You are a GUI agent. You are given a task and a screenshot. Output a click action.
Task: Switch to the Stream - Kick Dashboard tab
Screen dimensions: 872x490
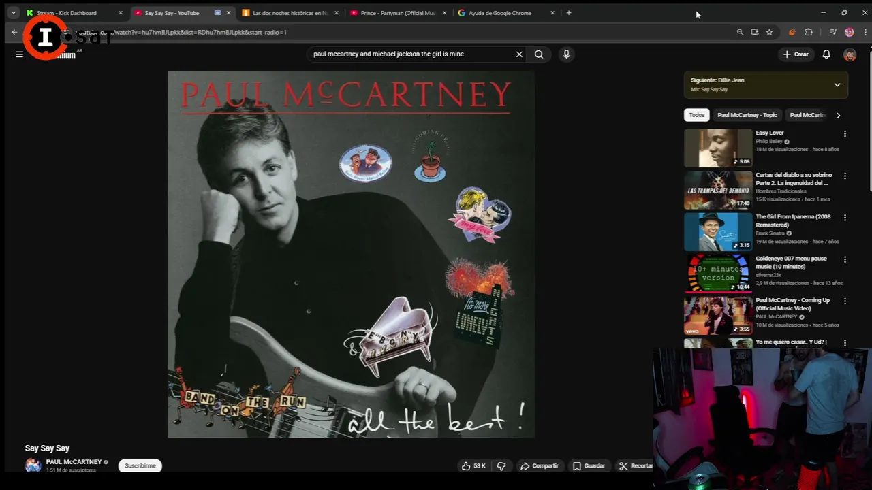67,13
